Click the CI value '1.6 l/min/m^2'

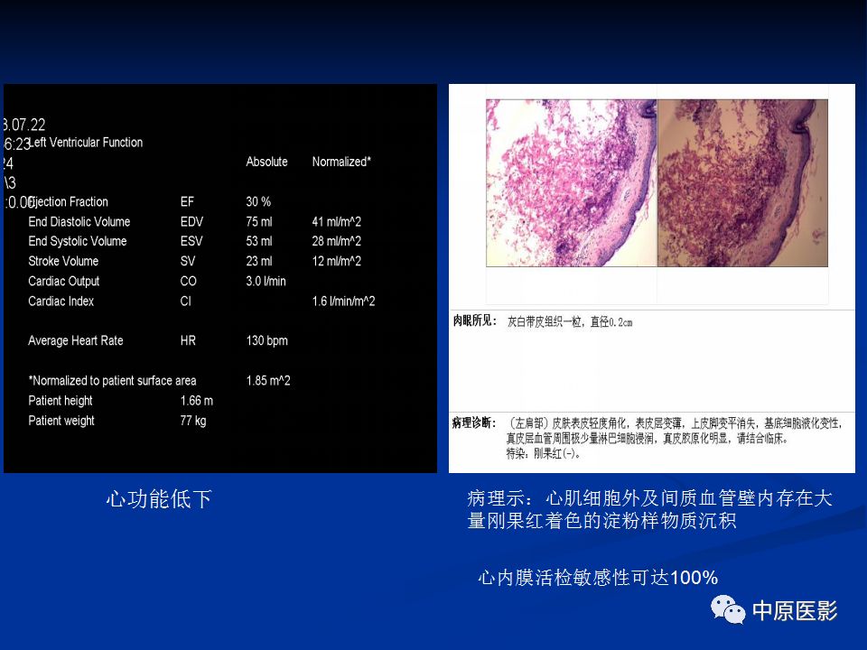(x=343, y=302)
